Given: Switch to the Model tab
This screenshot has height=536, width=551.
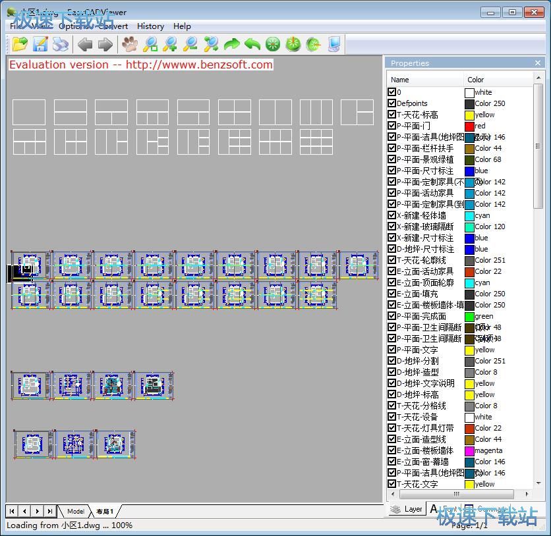Looking at the screenshot, I should [75, 511].
